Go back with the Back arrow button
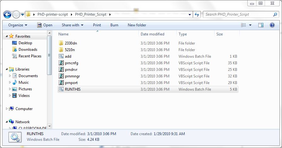282x148 pixels. (7, 15)
